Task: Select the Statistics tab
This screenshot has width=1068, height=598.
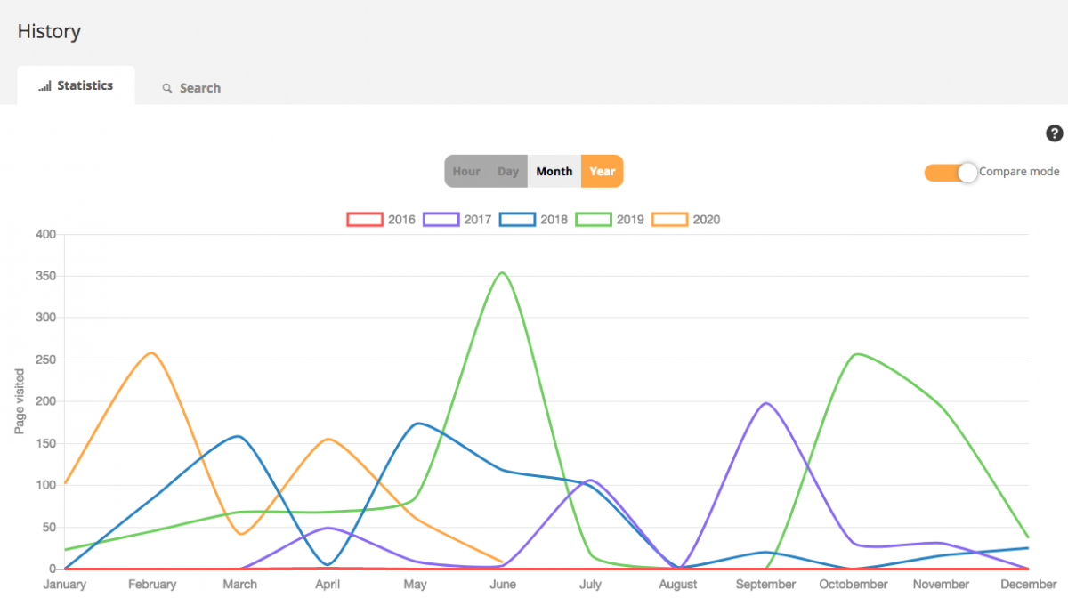Action: coord(85,85)
